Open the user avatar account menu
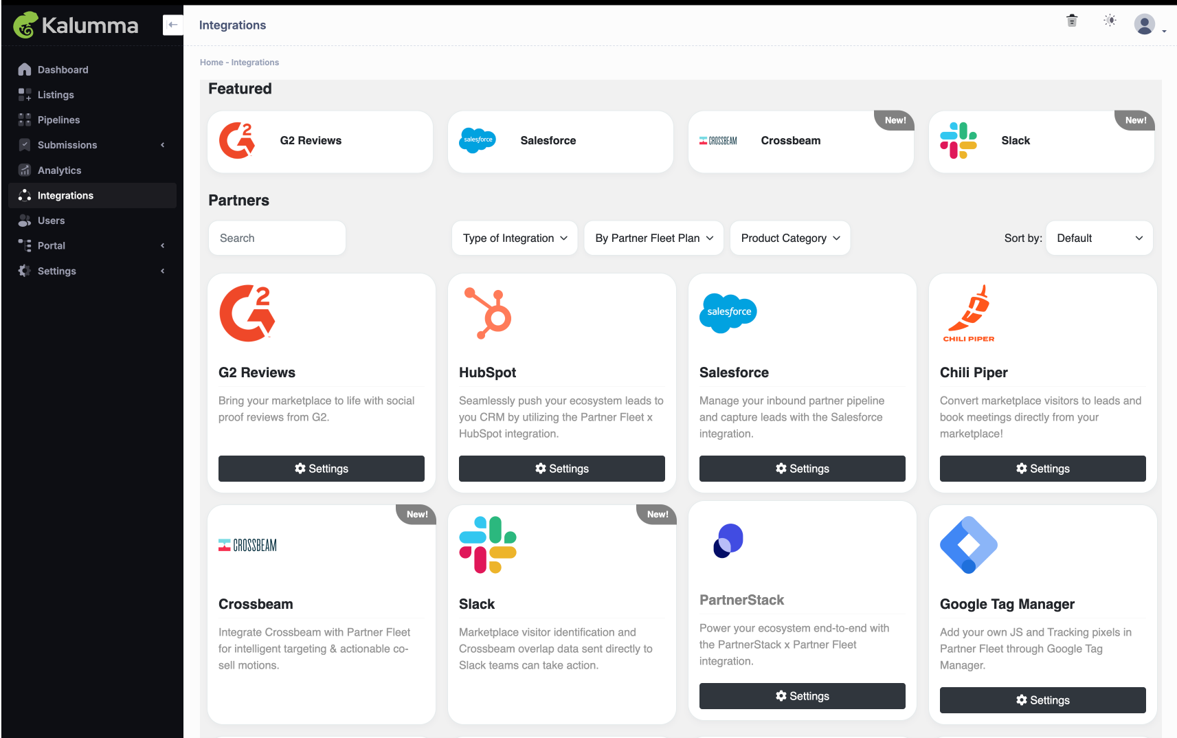The image size is (1177, 738). (1145, 25)
